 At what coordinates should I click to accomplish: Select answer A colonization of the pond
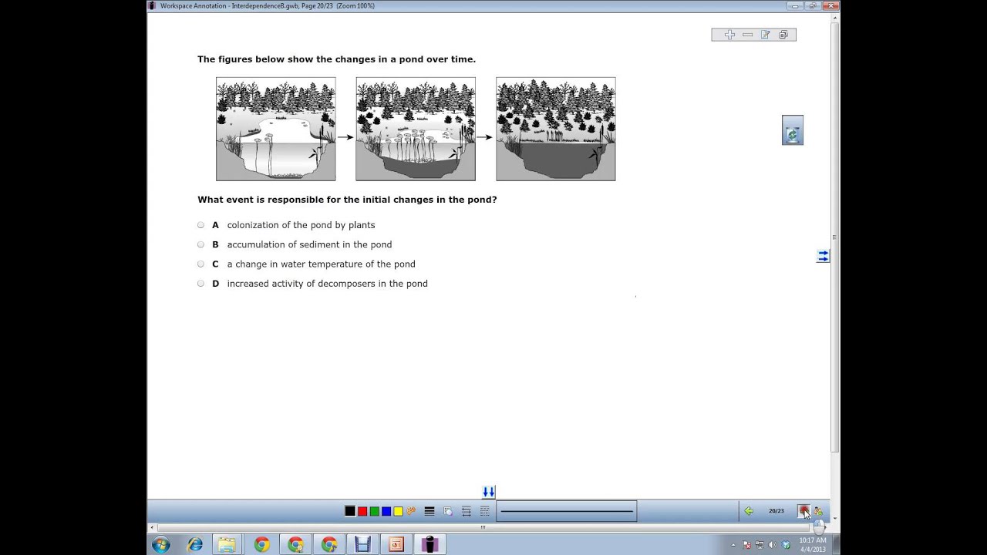pyautogui.click(x=201, y=225)
